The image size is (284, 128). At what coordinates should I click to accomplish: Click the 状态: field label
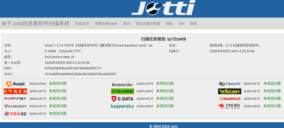tap(173, 45)
